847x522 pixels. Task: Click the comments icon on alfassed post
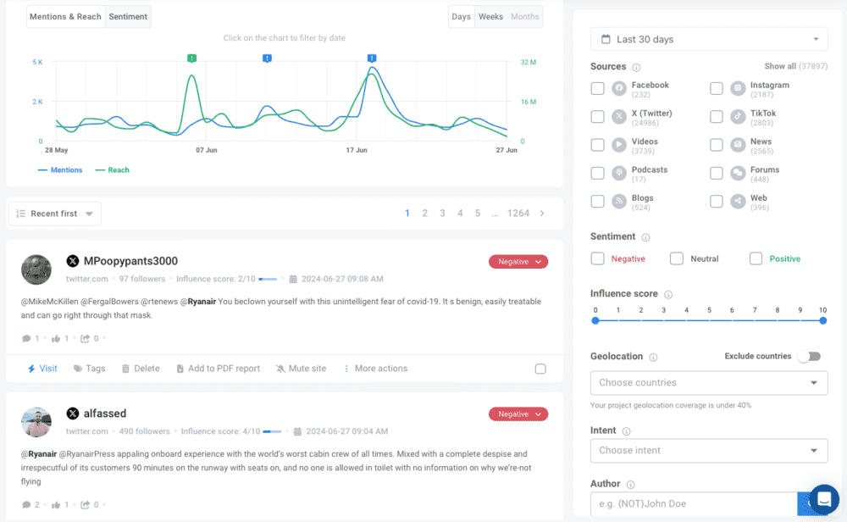click(x=26, y=505)
